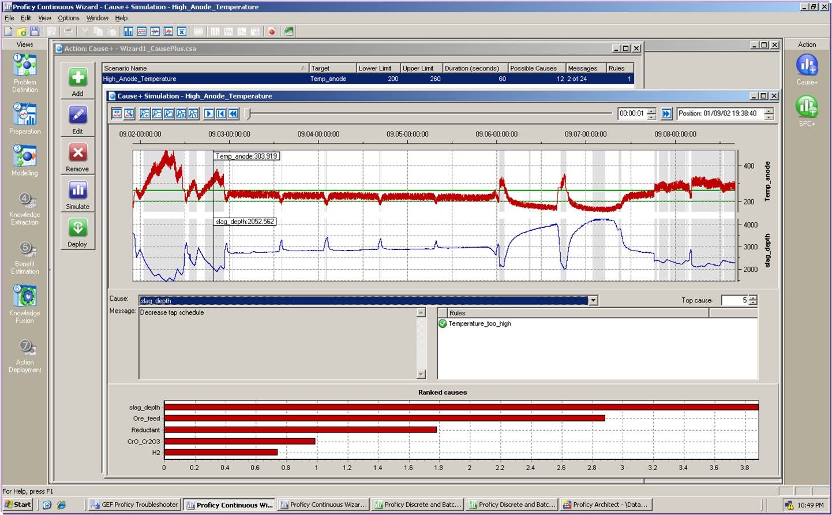Screen dimensions: 832x515
Task: Click the zoom in icon in simulation toolbar
Action: (x=145, y=114)
